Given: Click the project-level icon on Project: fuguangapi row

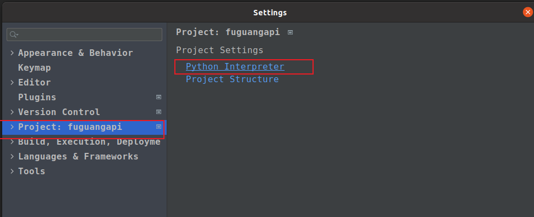Looking at the screenshot, I should [158, 127].
